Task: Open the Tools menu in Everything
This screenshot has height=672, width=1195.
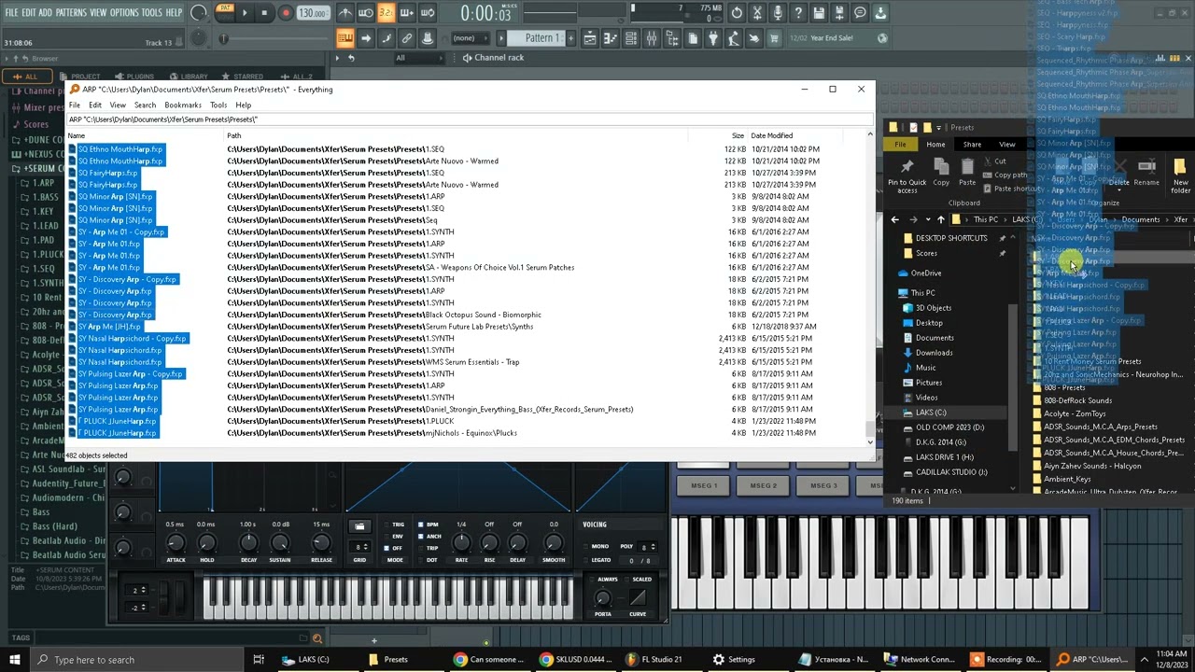Action: coord(218,105)
